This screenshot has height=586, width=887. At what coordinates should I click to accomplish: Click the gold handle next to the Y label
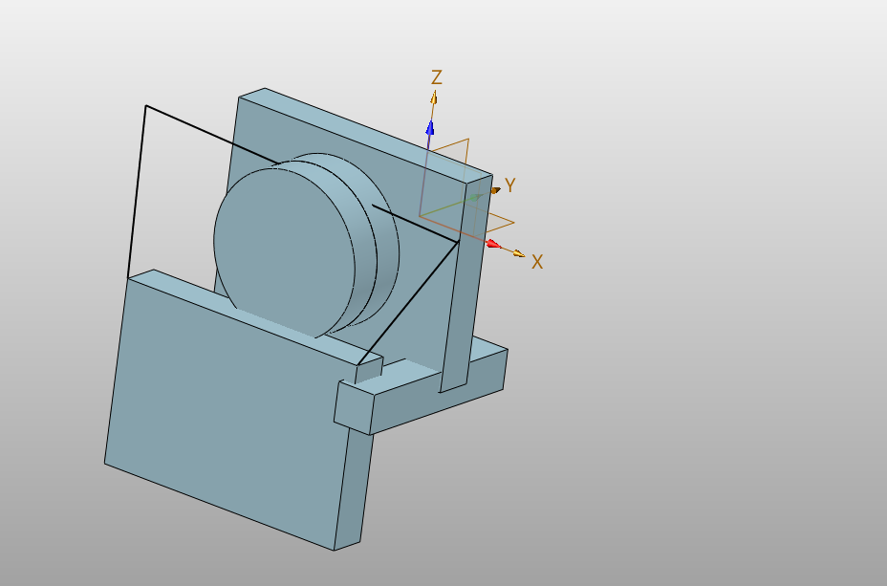[x=495, y=190]
